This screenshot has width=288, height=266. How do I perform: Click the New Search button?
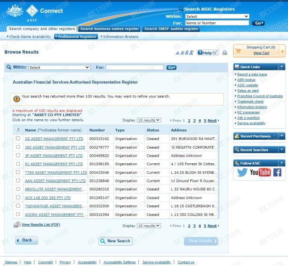[115, 241]
